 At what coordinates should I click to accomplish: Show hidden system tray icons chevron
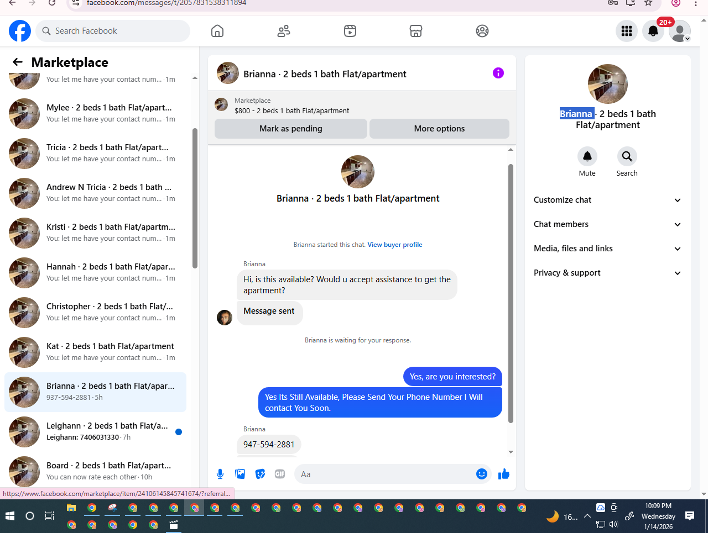click(x=587, y=516)
